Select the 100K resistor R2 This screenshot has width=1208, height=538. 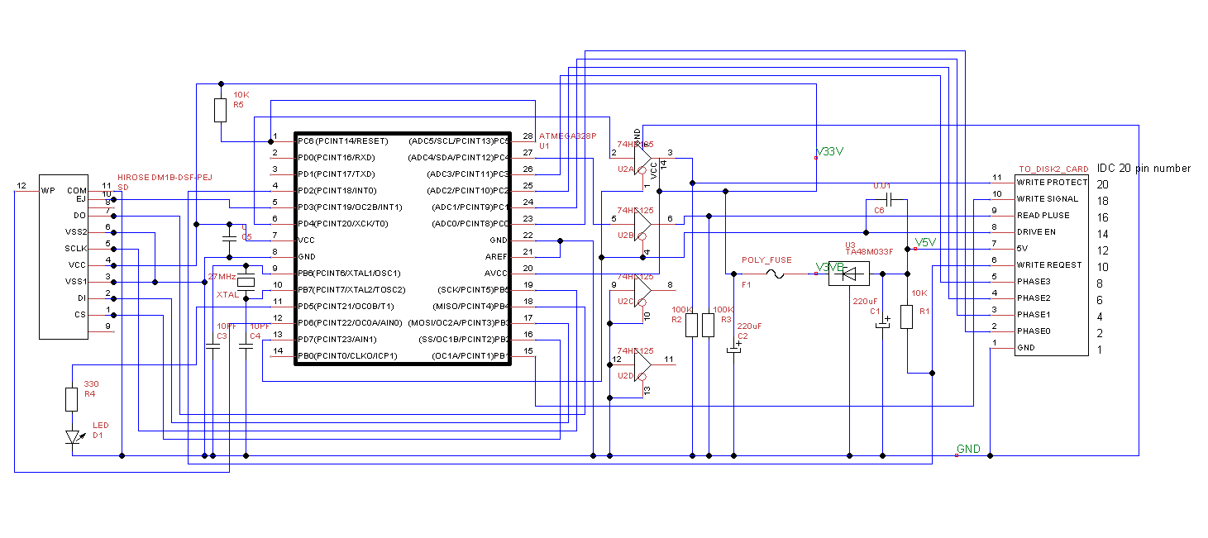click(693, 325)
